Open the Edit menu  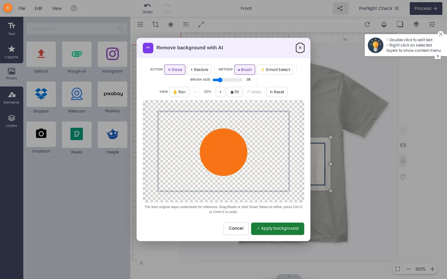point(38,8)
